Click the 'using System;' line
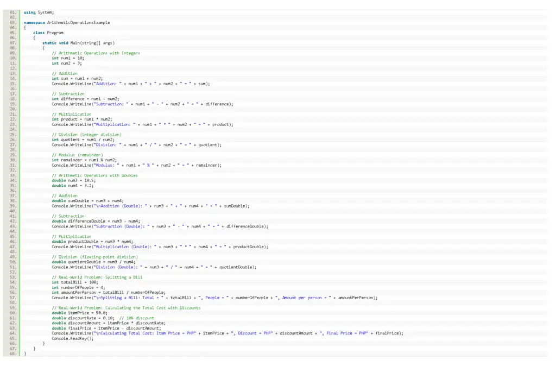Screen dimensions: 556x366 (39, 12)
